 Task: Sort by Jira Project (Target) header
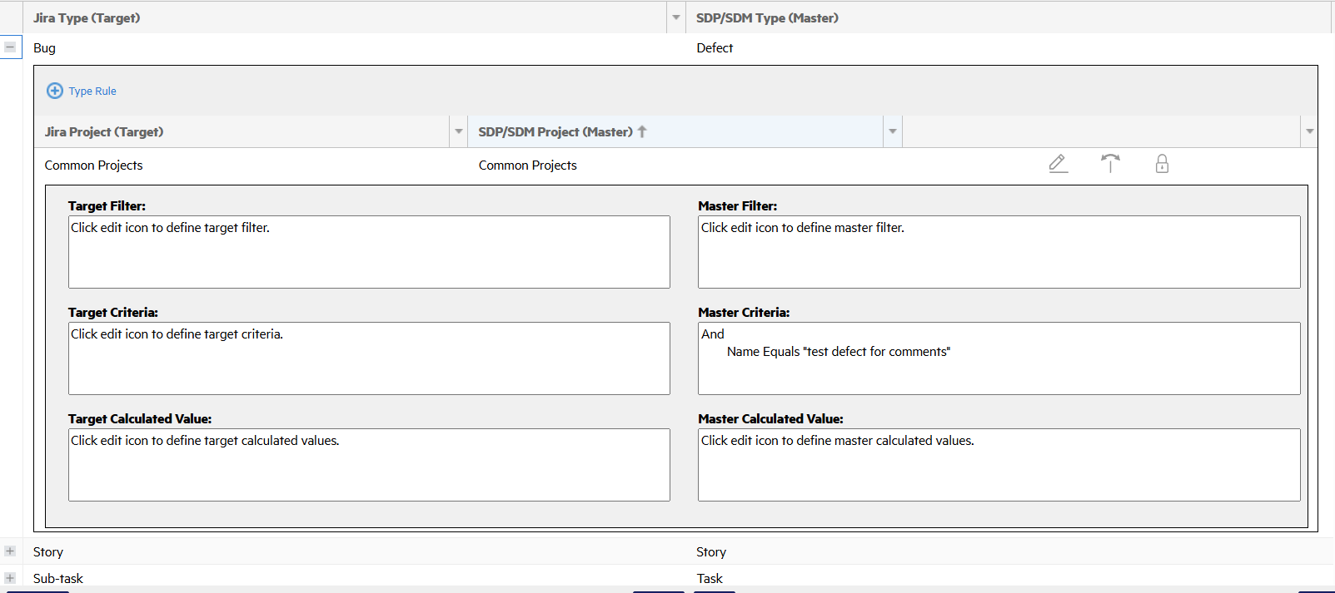(104, 131)
